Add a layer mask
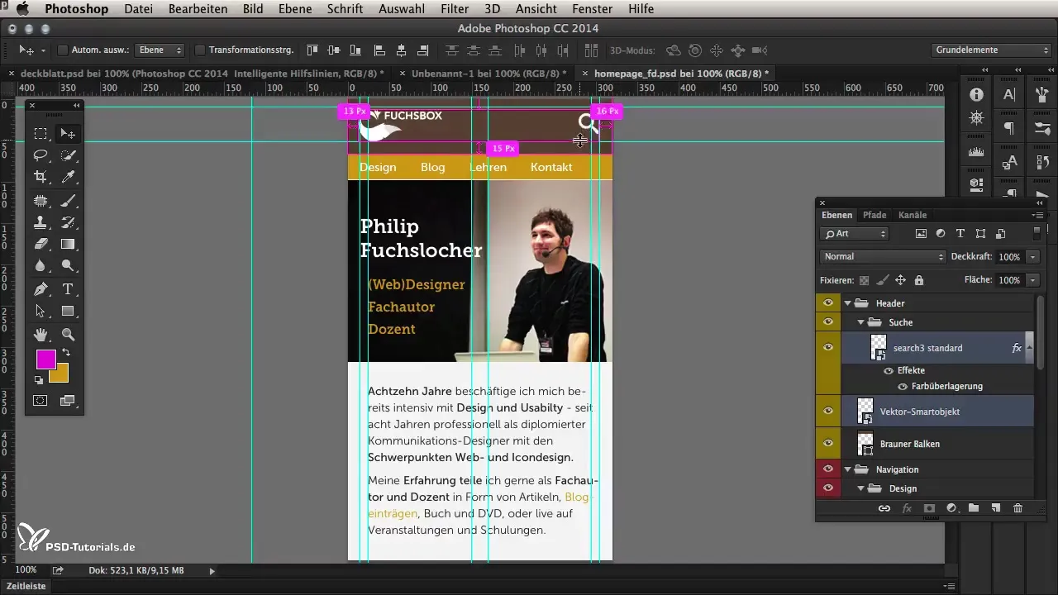The image size is (1058, 595). coord(928,508)
